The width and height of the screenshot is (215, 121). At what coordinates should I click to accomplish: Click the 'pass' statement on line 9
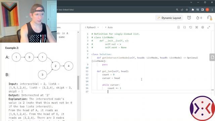tap(105, 65)
